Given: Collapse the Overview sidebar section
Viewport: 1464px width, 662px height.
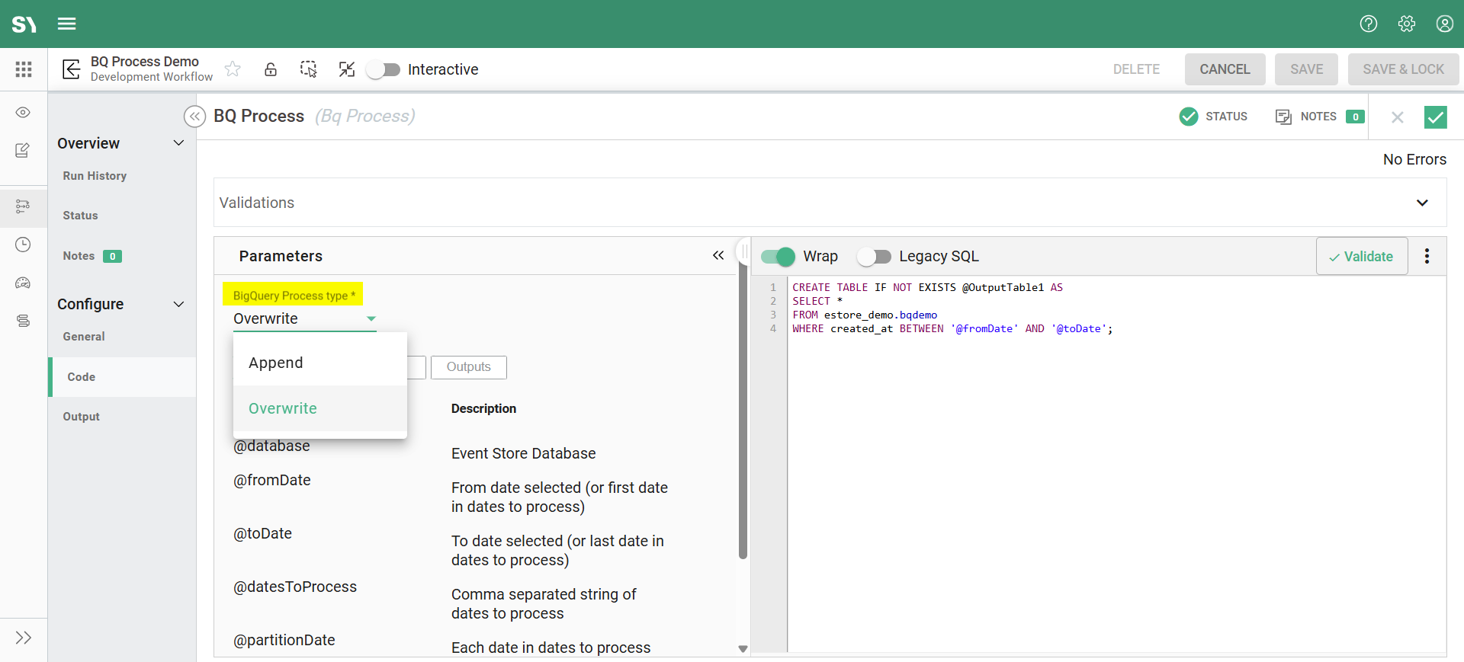Looking at the screenshot, I should click(178, 143).
